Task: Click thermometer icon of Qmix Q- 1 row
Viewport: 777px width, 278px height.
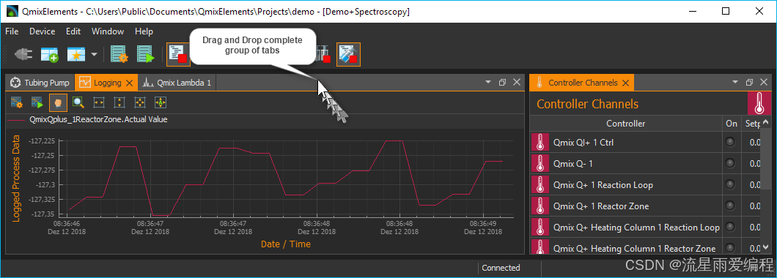Action: pos(540,163)
